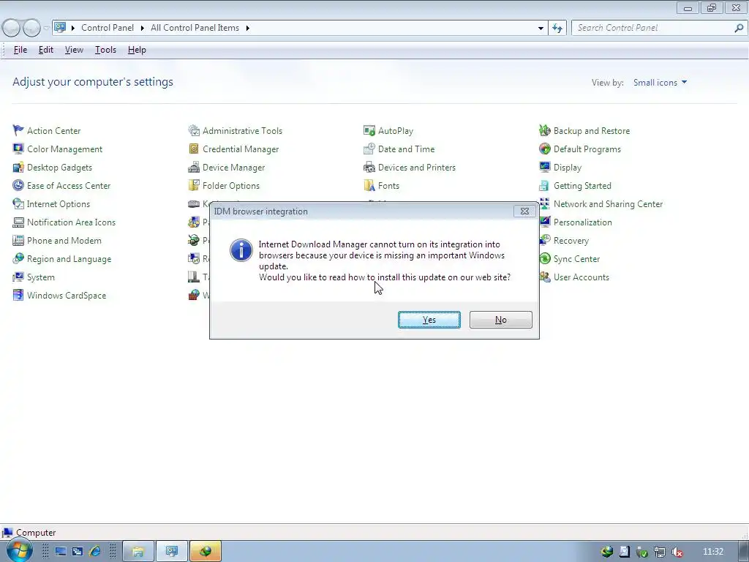Click the refresh address bar button
Image resolution: width=749 pixels, height=562 pixels.
[x=557, y=29]
